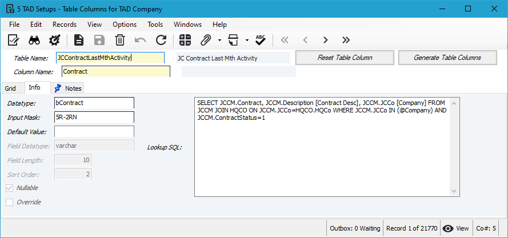Click the TAD Setups title bar app icon
This screenshot has height=238, width=508.
click(x=10, y=9)
